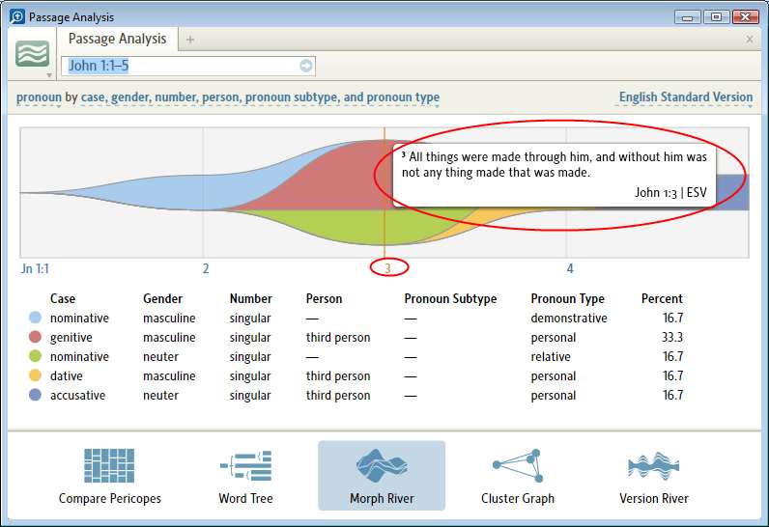
Task: Click the Gender column header
Action: (x=163, y=298)
